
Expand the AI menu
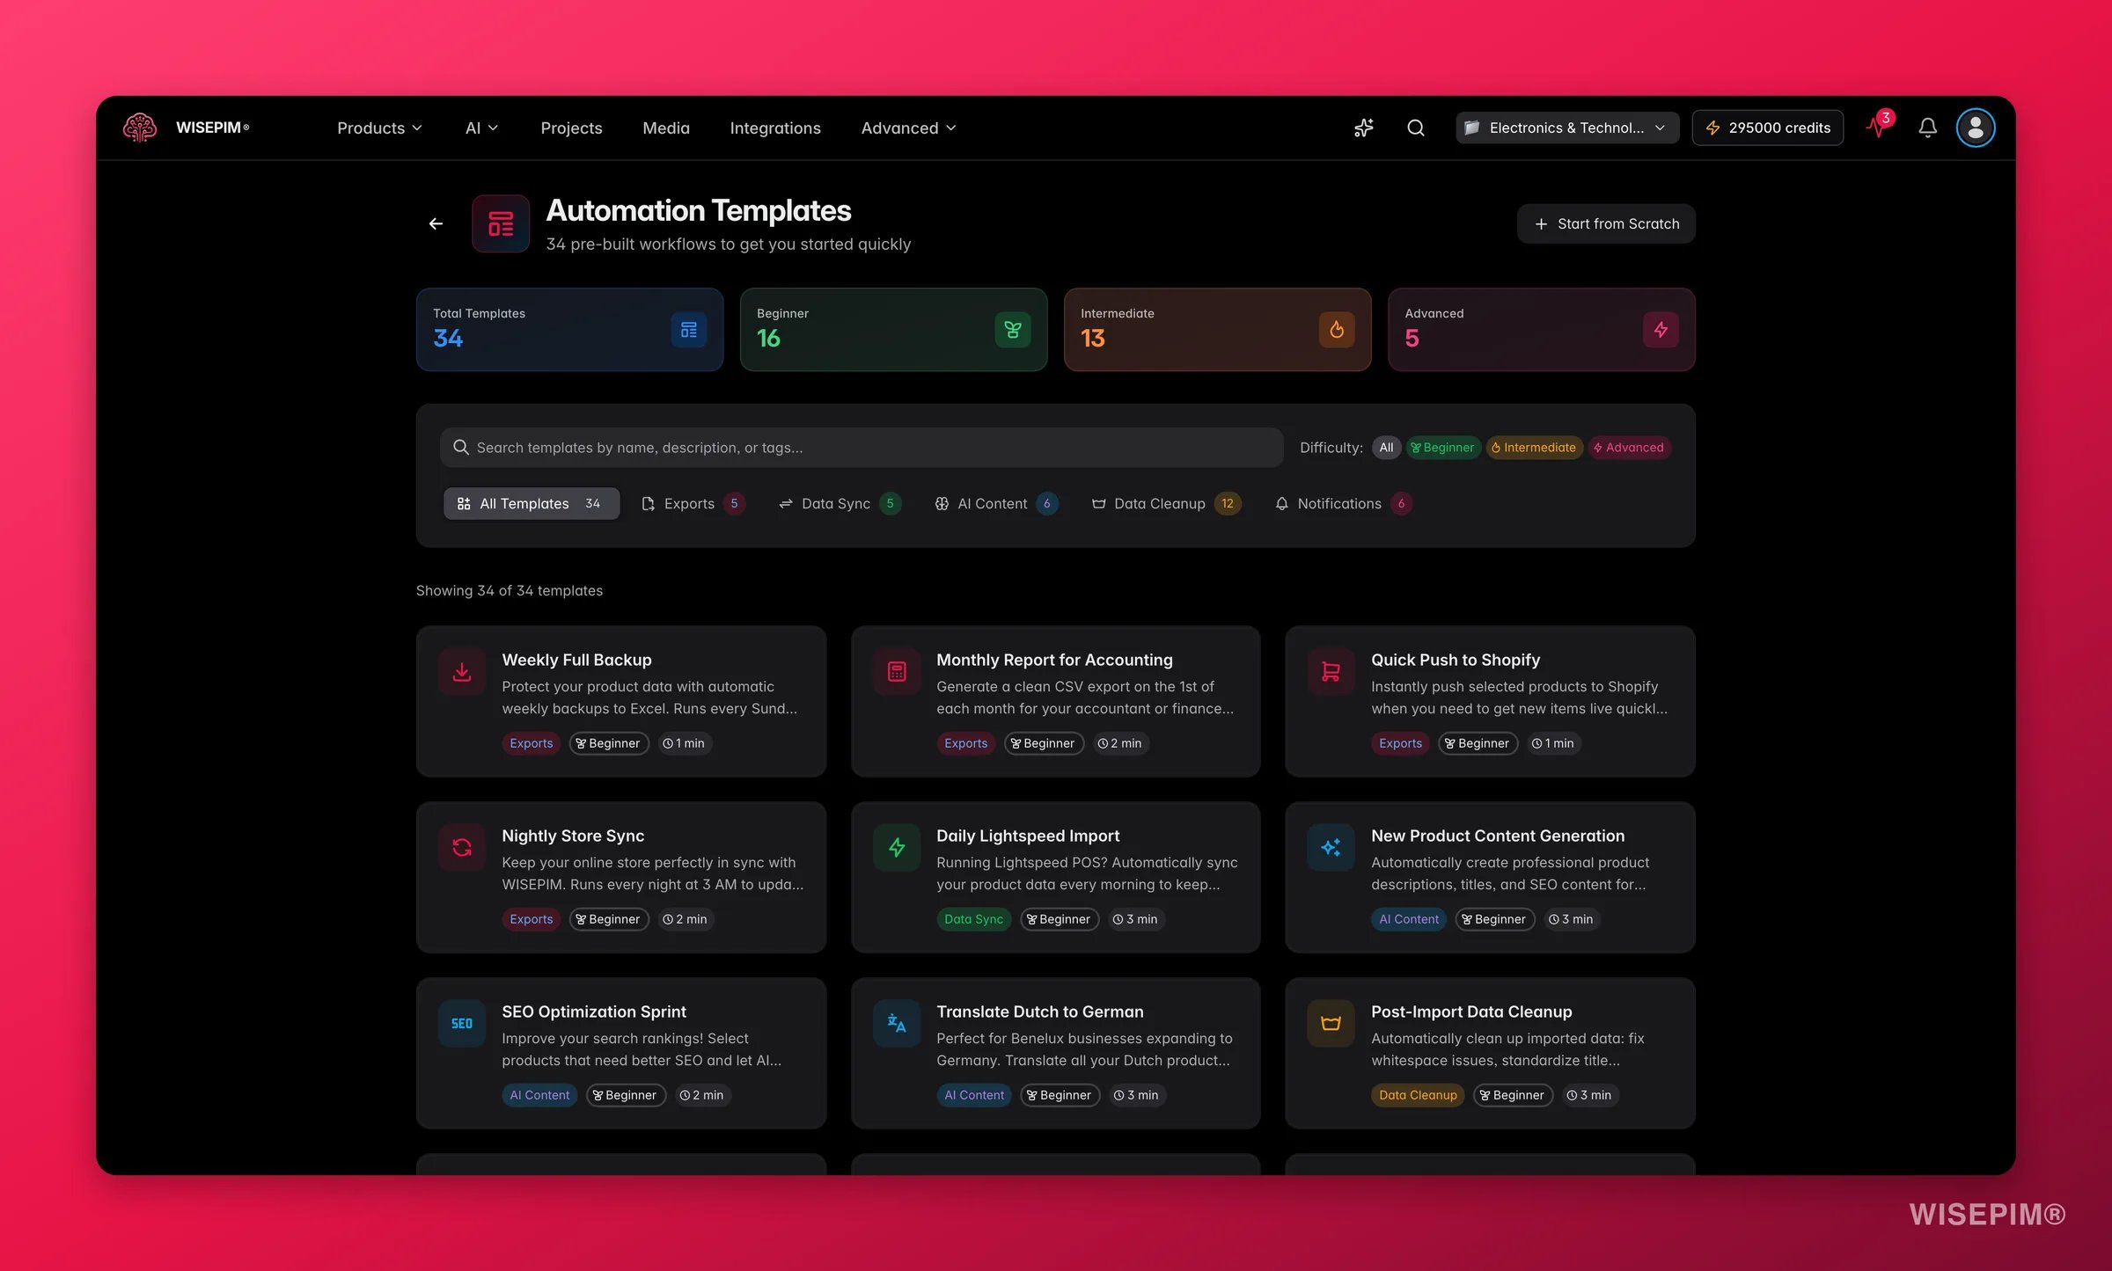pyautogui.click(x=481, y=128)
